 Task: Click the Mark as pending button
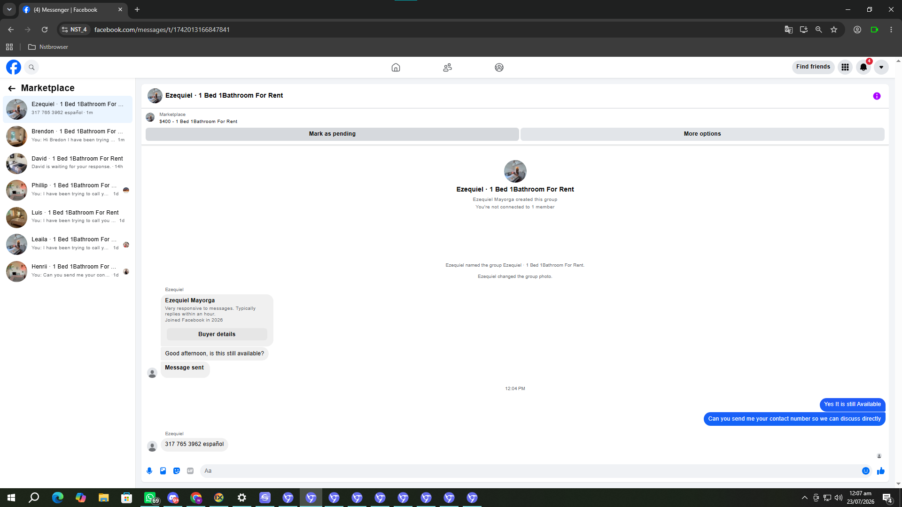332,134
